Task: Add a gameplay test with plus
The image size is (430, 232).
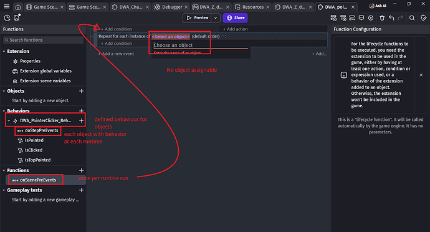Action: (81, 190)
